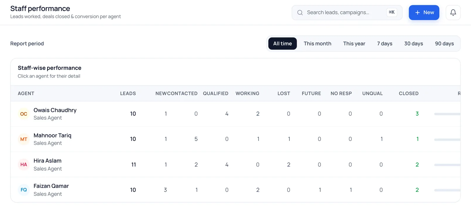The image size is (471, 217).
Task: Click the UNQUAL column header
Action: click(x=372, y=93)
